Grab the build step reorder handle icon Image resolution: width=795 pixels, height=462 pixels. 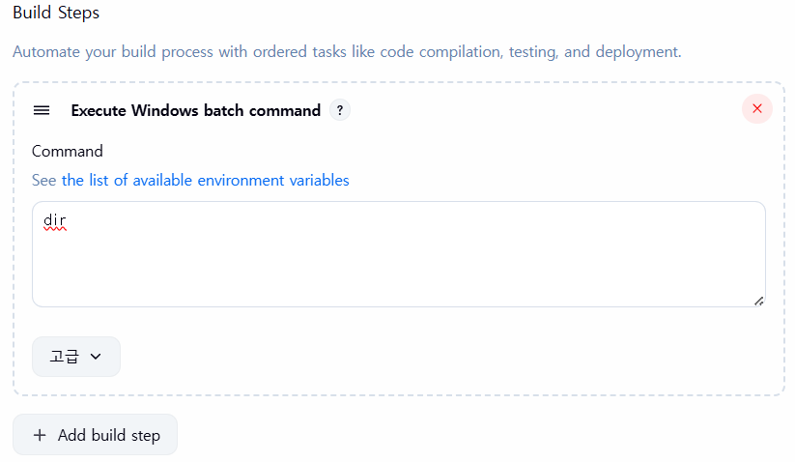coord(42,110)
